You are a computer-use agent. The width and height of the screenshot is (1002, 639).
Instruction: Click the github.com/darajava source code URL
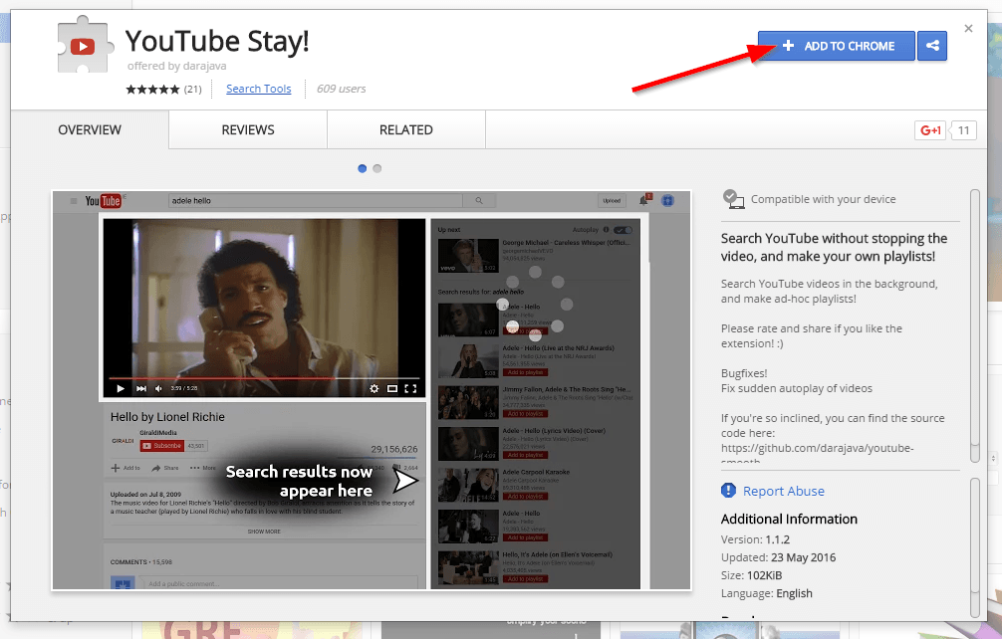click(818, 448)
